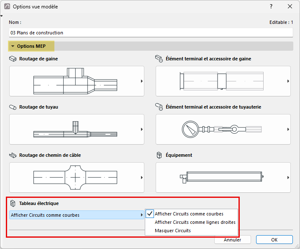The width and height of the screenshot is (300, 249).
Task: Open Routage de tuyau preview options arrow
Action: tap(142, 130)
